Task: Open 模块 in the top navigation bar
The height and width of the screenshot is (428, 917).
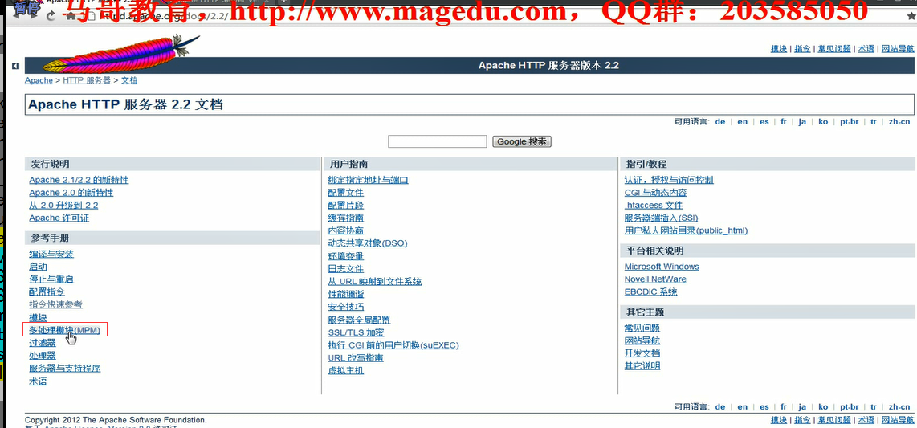Action: [x=779, y=49]
